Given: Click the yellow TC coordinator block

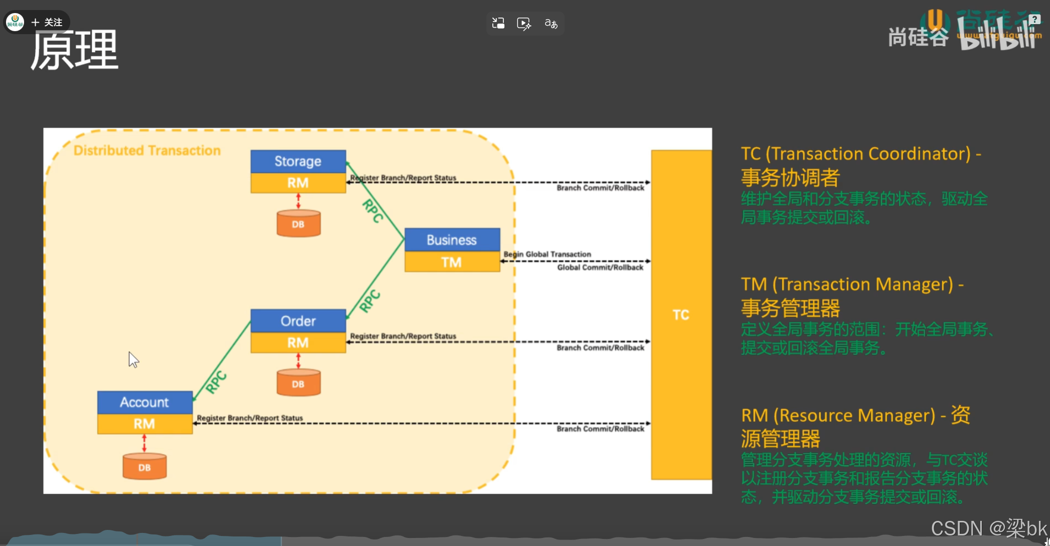Looking at the screenshot, I should (681, 315).
